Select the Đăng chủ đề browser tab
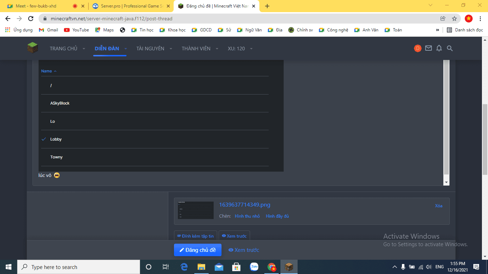 (x=216, y=6)
